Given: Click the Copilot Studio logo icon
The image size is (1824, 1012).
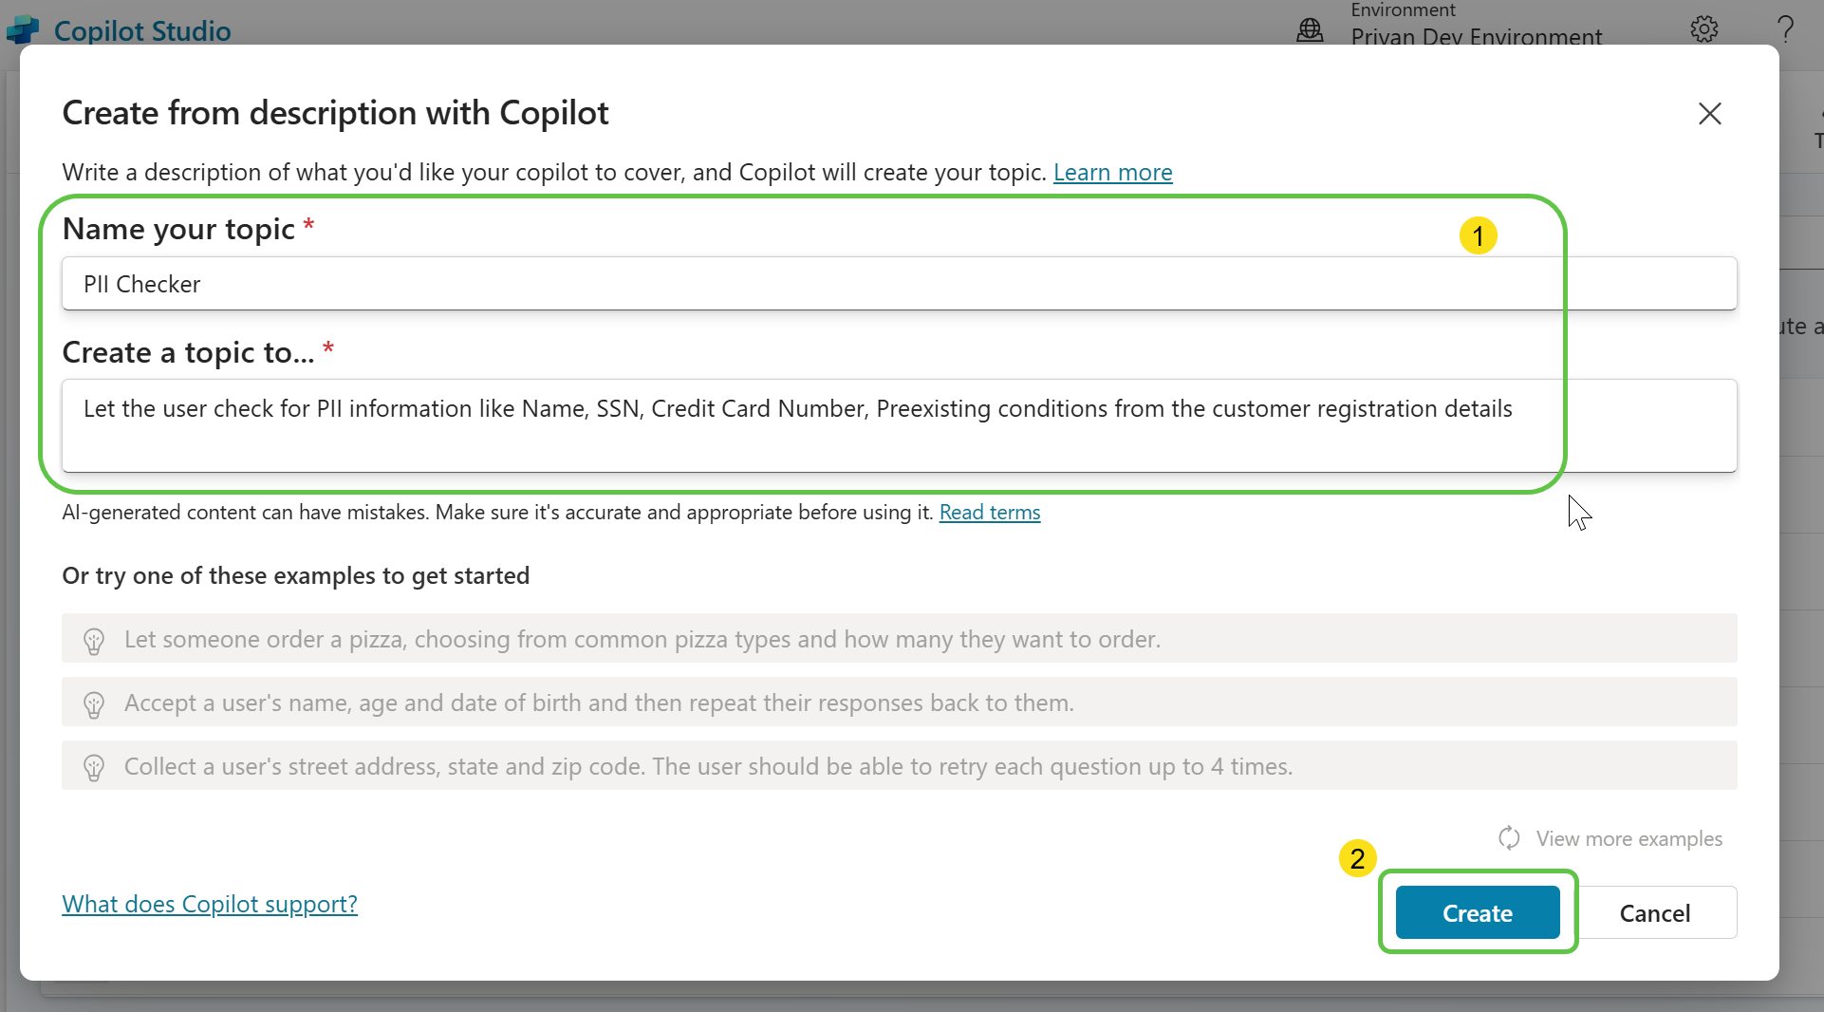Looking at the screenshot, I should (x=23, y=30).
